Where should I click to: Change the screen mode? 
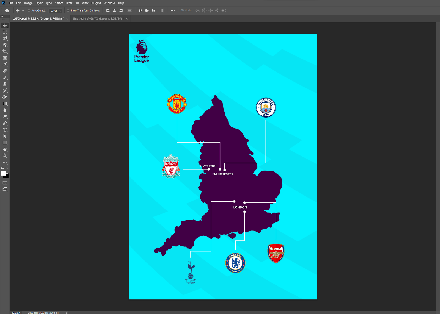tap(5, 189)
